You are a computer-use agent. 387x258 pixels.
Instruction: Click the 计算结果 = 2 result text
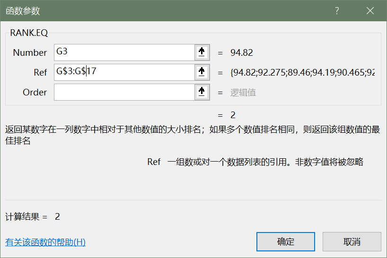[x=33, y=217]
